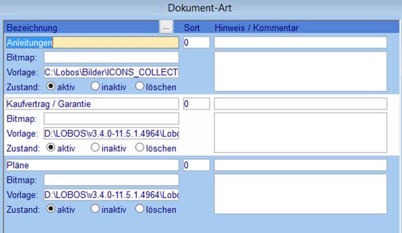Click Vorlage path C:\Lobos\Bilder field
Image resolution: width=402 pixels, height=233 pixels.
pos(111,72)
